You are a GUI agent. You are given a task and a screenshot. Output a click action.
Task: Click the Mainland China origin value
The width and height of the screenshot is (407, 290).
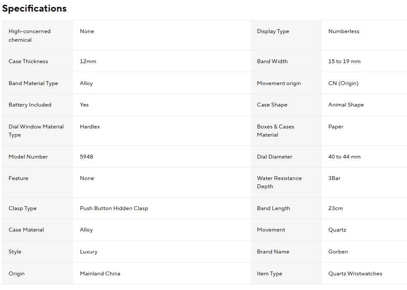pos(100,274)
